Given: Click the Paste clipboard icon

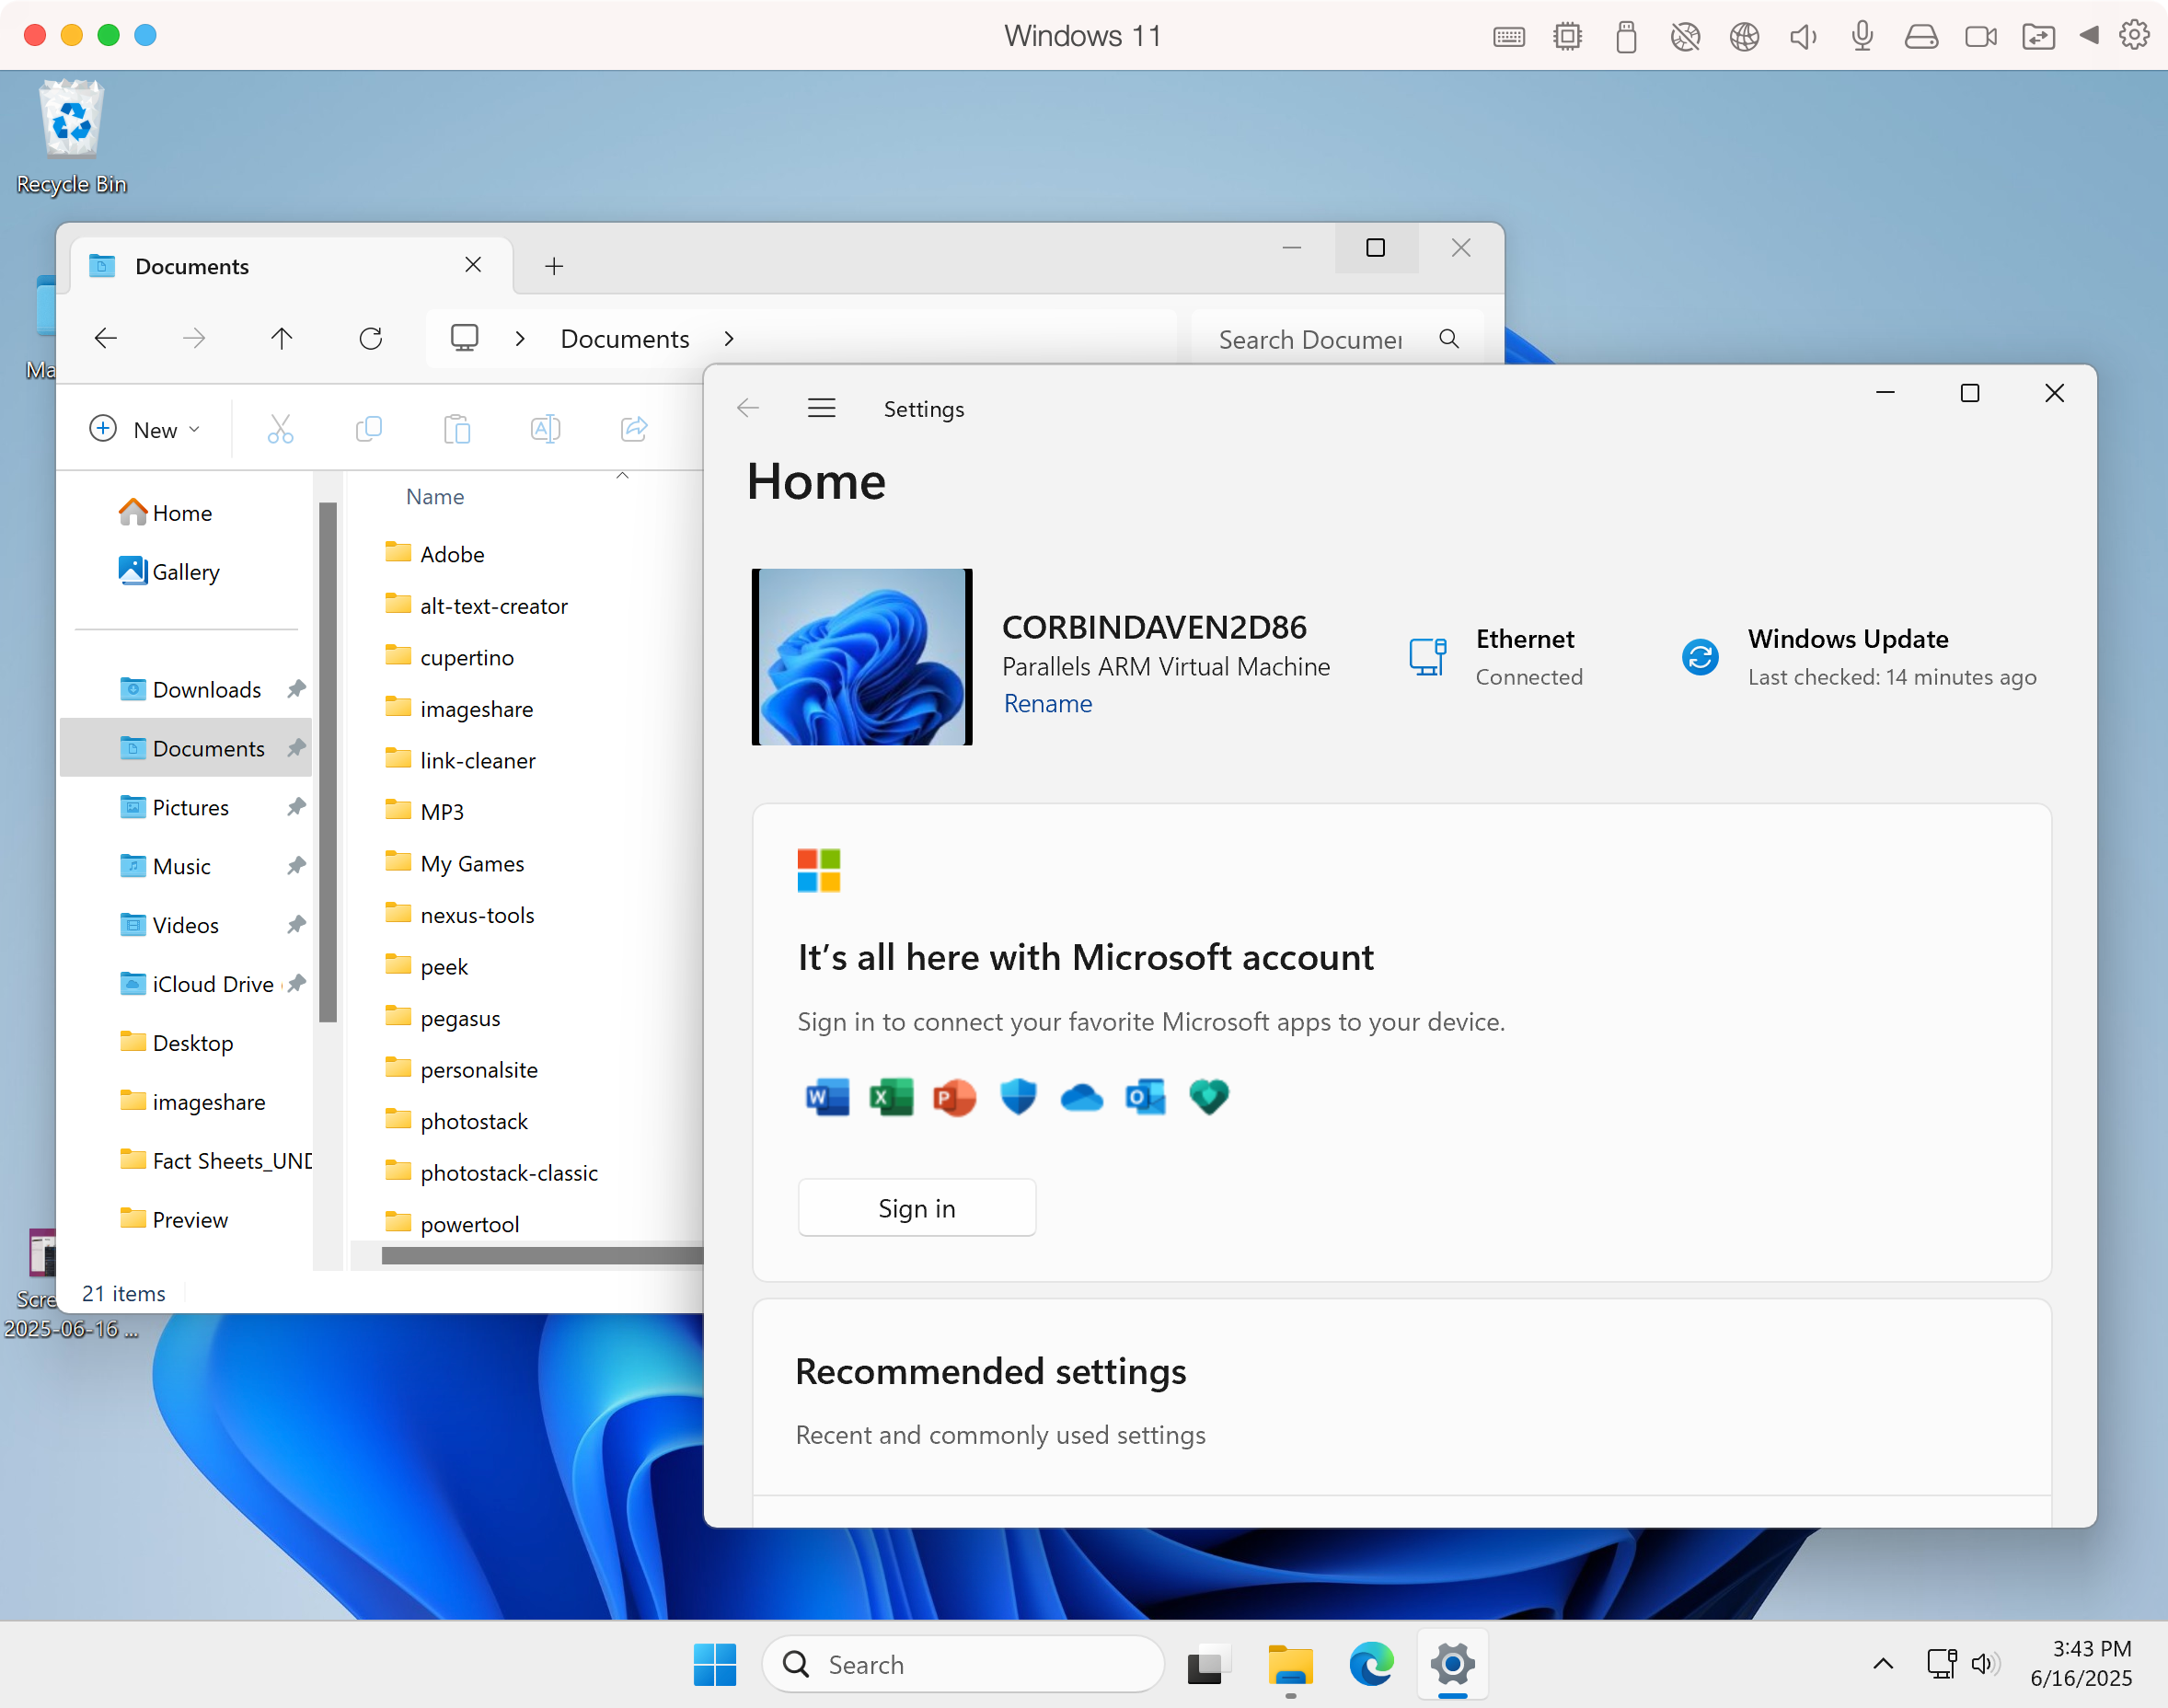Looking at the screenshot, I should click(x=457, y=429).
